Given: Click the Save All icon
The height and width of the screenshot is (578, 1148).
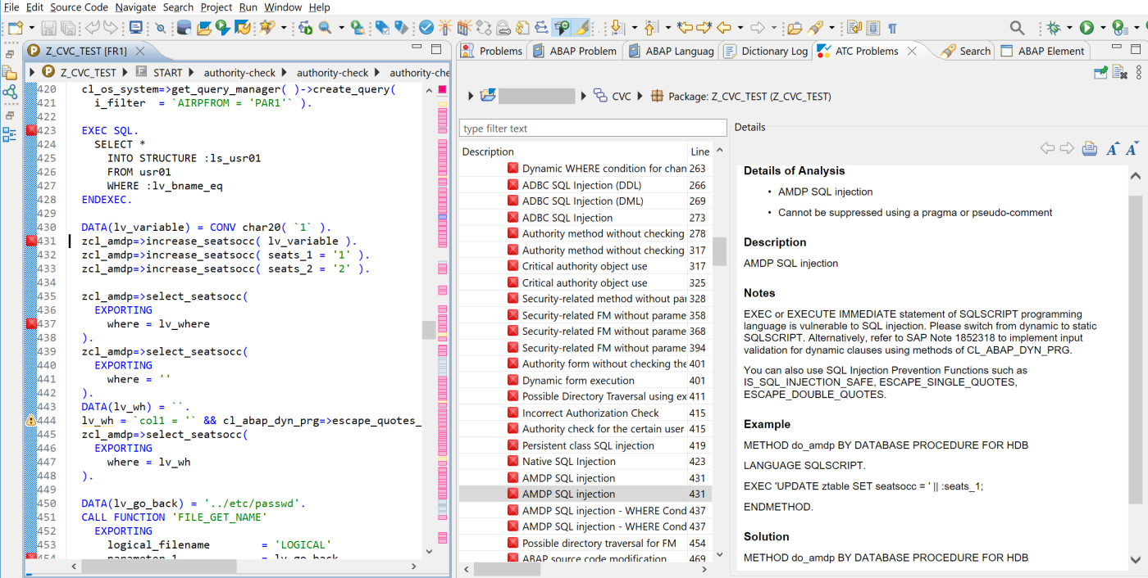Looking at the screenshot, I should pos(69,29).
